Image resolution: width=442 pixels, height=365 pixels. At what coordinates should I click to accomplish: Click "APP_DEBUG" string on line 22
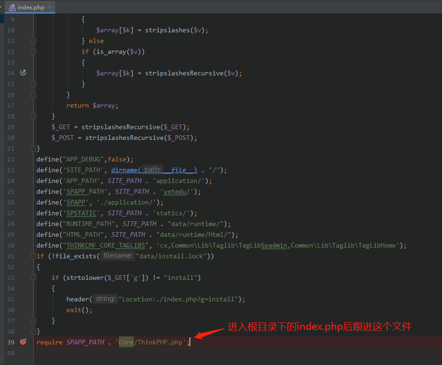coord(83,160)
